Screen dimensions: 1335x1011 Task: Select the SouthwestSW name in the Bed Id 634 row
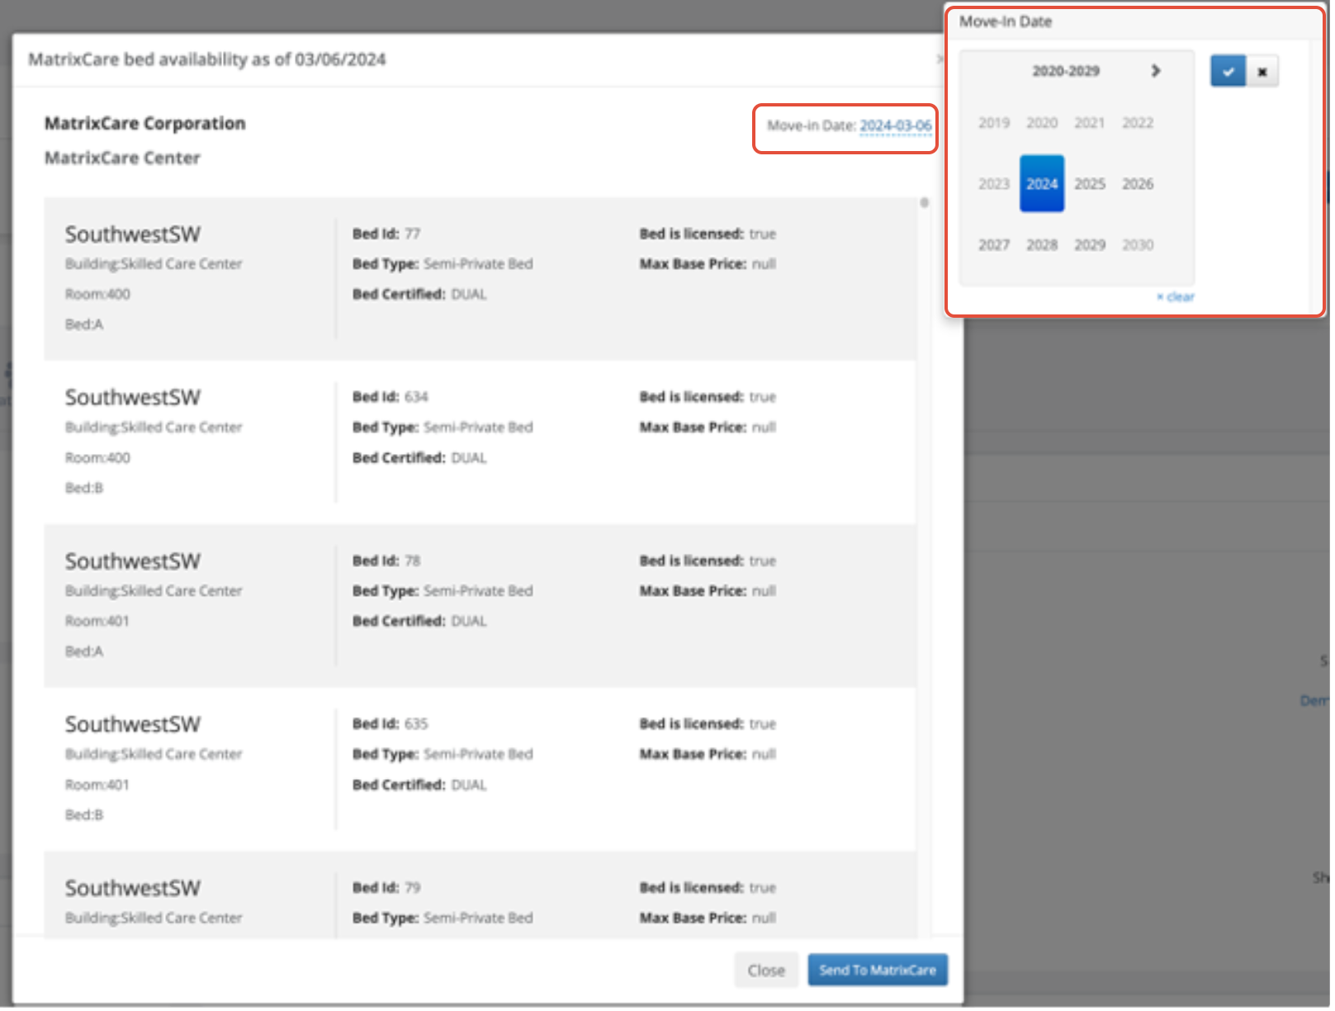pyautogui.click(x=133, y=399)
